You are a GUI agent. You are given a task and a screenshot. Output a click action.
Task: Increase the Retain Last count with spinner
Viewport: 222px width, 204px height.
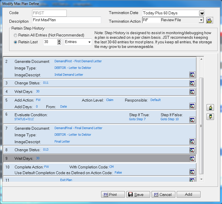click(59, 41)
